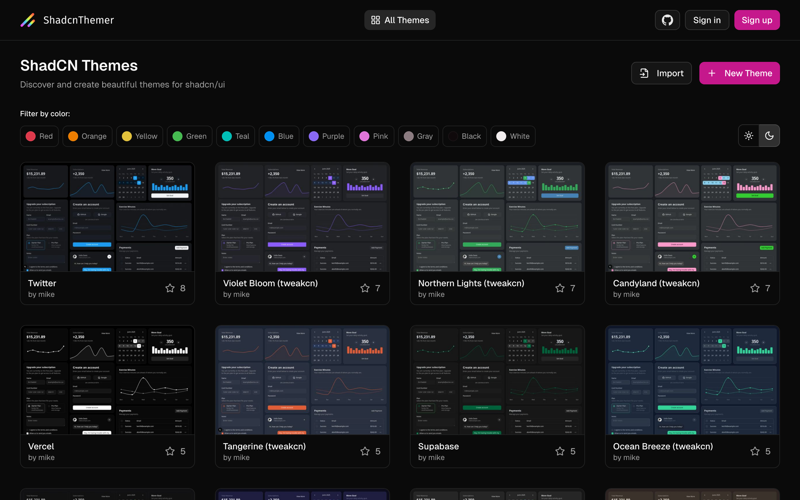Click star icon on Supabase theme

[560, 451]
